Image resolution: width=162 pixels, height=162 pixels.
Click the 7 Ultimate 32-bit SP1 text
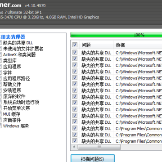click(23, 12)
